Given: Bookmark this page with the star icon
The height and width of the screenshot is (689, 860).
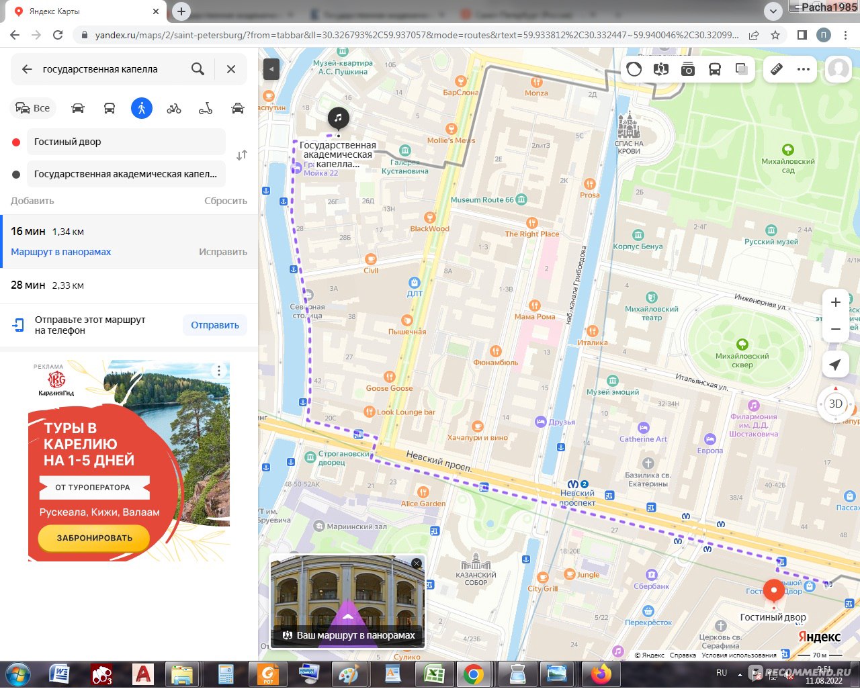Looking at the screenshot, I should click(x=775, y=35).
